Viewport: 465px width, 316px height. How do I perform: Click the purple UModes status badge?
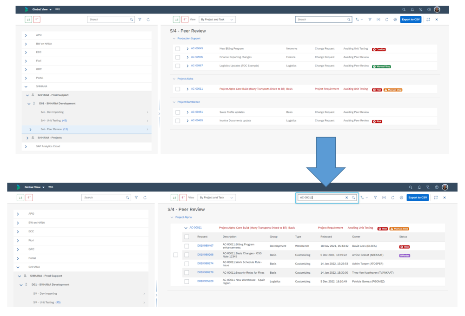pos(405,256)
